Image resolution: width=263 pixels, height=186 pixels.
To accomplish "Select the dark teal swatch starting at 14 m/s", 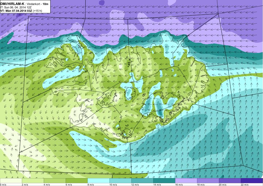I will click(164, 181).
